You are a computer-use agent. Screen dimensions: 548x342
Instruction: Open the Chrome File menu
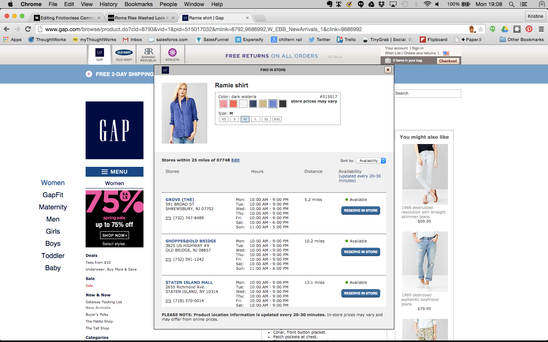pos(53,4)
